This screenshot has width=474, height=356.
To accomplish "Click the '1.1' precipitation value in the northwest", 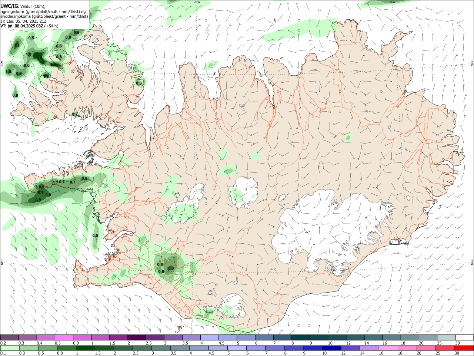I will click(x=16, y=46).
